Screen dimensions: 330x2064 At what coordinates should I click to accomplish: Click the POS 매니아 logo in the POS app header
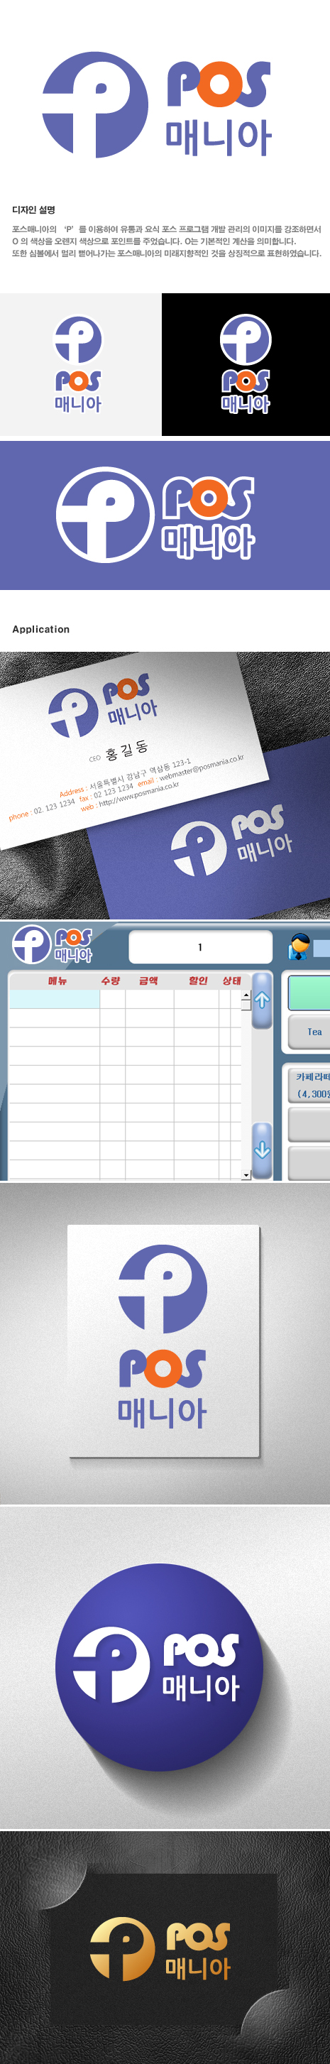(52, 944)
